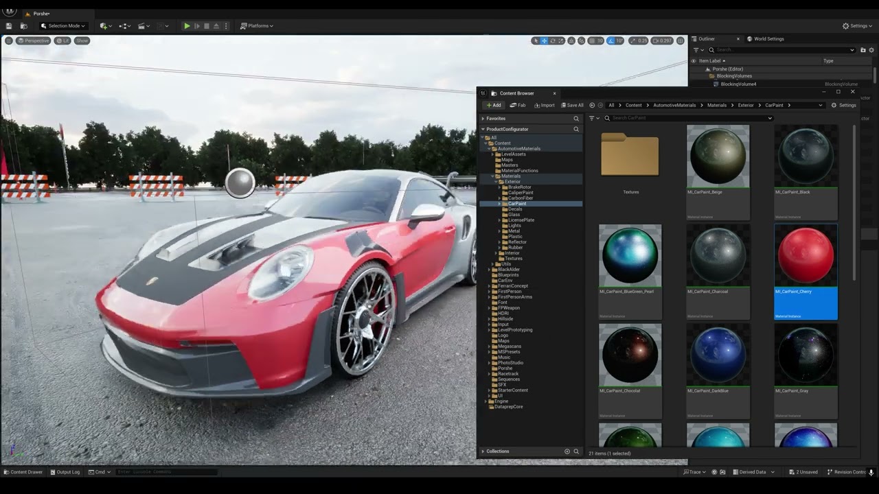879x494 pixels.
Task: Choose the select cursor transform tool
Action: click(536, 40)
